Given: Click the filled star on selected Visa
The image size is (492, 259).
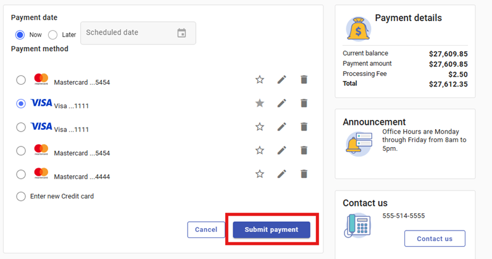Looking at the screenshot, I should click(x=260, y=103).
